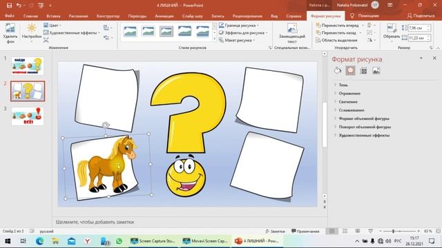
Task: Click the picture height field 7,96 см
Action: tap(419, 28)
